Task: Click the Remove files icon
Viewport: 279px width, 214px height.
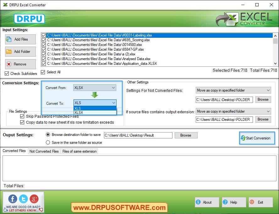Action: pos(9,64)
